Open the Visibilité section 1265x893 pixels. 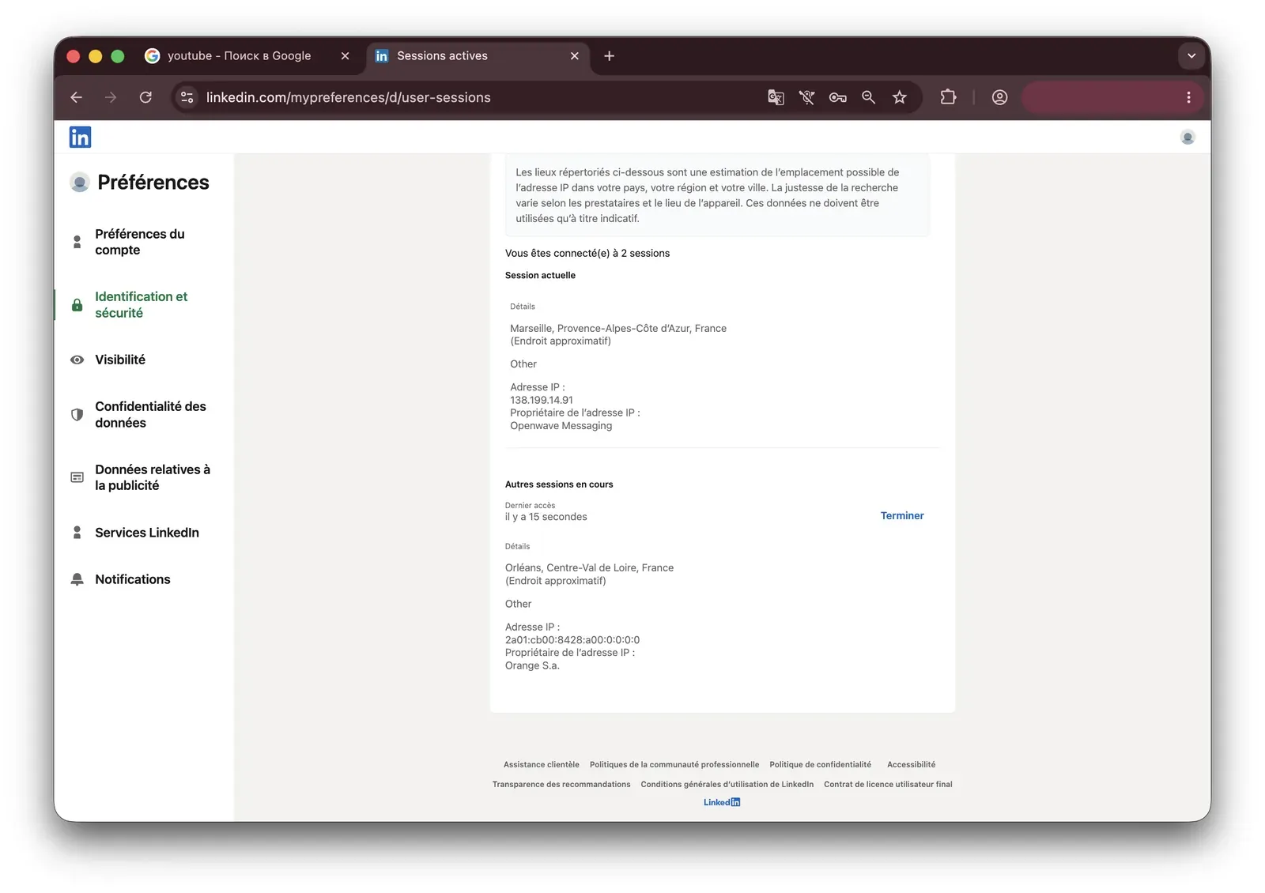tap(120, 360)
